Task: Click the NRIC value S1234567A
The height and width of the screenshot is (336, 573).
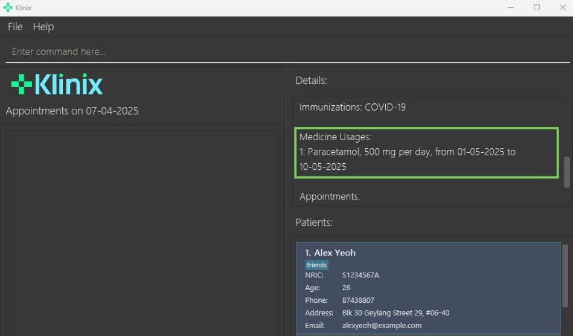Action: pyautogui.click(x=360, y=275)
